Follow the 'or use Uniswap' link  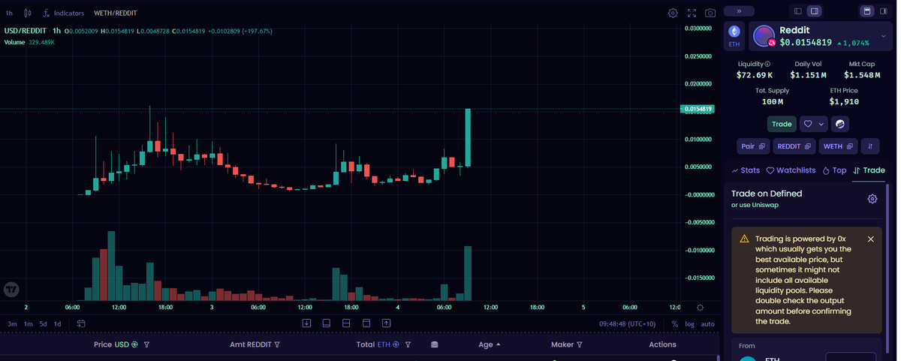[755, 205]
